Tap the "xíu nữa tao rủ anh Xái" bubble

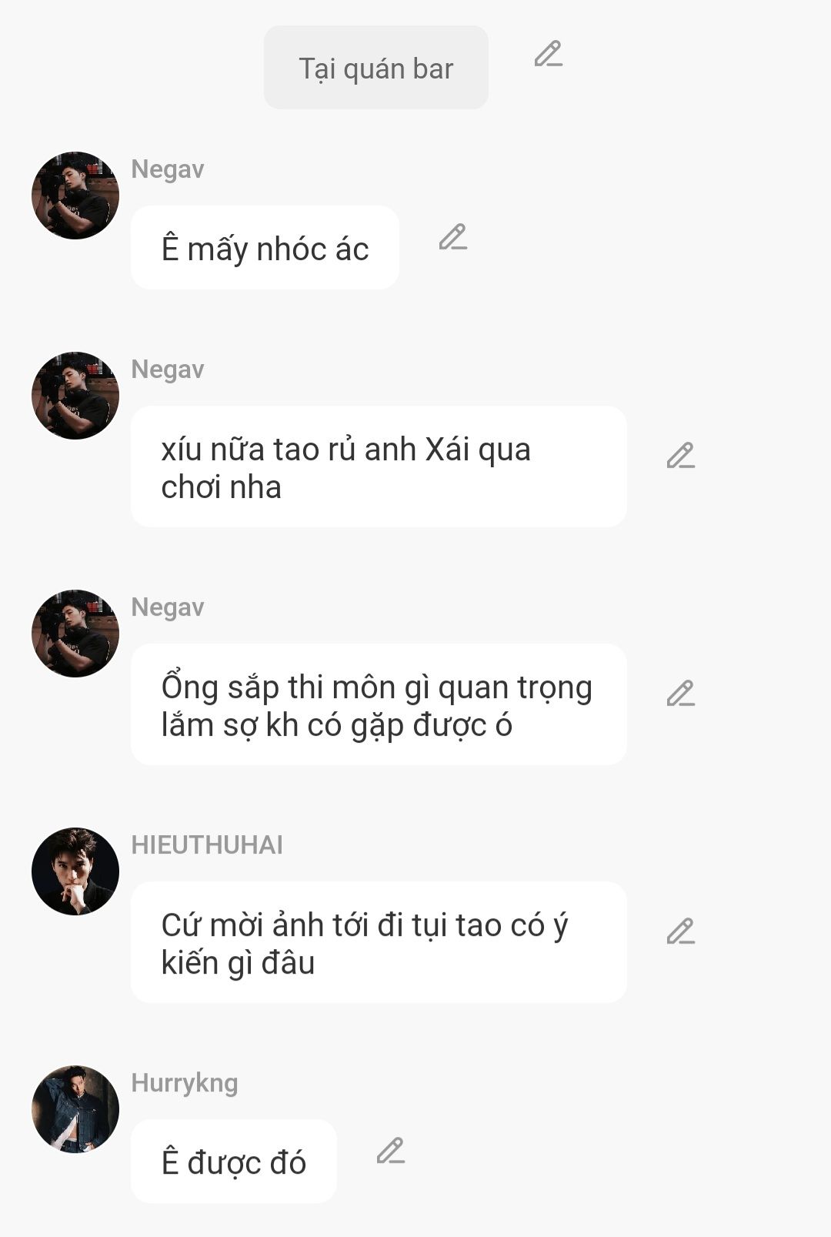[x=378, y=466]
